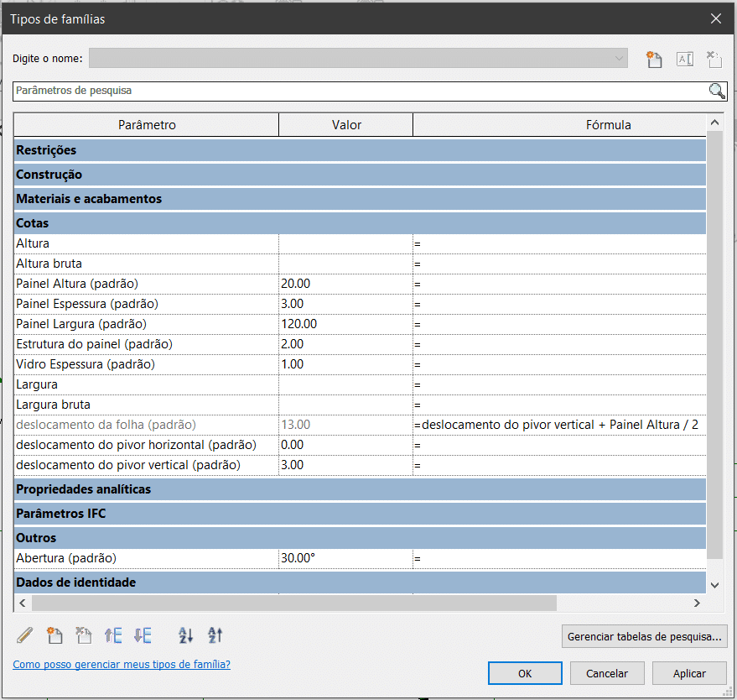Expand the Materiais e acabamentos group
The image size is (737, 700).
coord(360,199)
